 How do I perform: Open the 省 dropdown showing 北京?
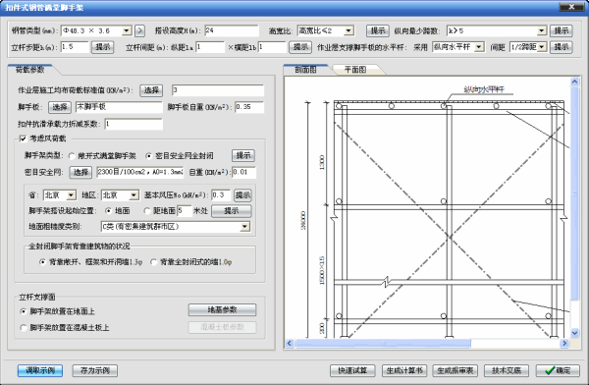coord(71,195)
